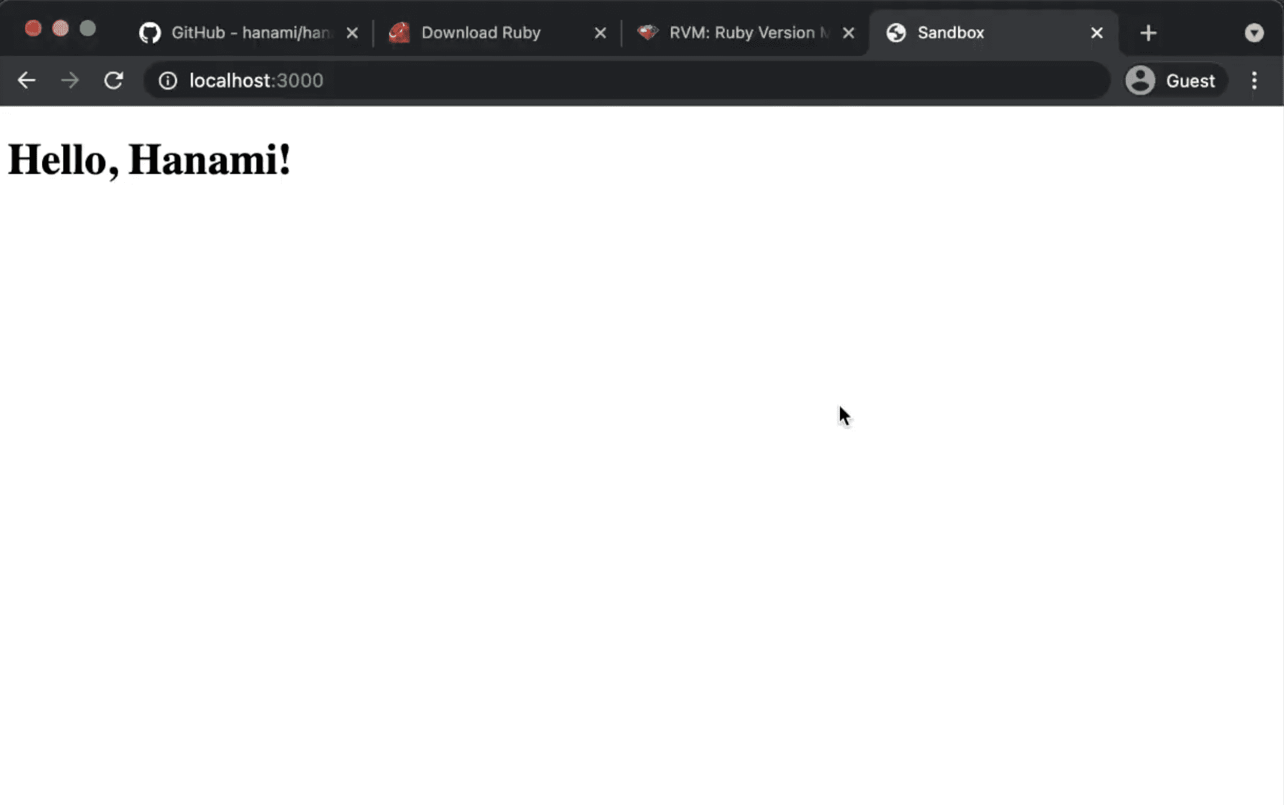Image resolution: width=1284 pixels, height=805 pixels.
Task: Click the RVM Ruby Version tab icon
Action: click(x=649, y=33)
